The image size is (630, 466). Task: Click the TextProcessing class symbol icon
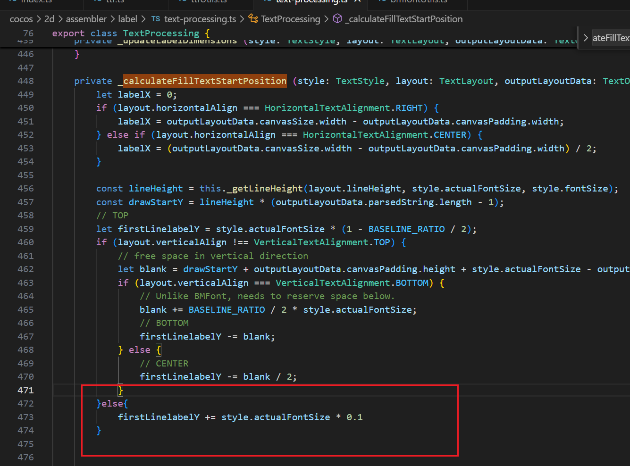pos(253,19)
